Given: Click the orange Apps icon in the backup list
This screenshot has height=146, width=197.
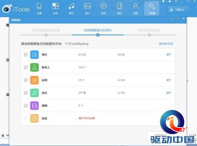Looking at the screenshot, I should coord(34,80).
